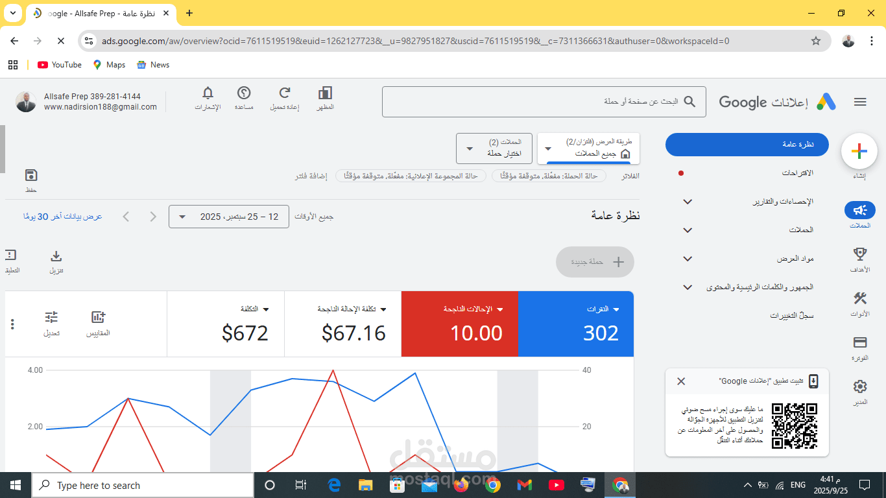Screen dimensions: 886x498
Task: Open the الإشعارات notifications bell
Action: coord(208,94)
